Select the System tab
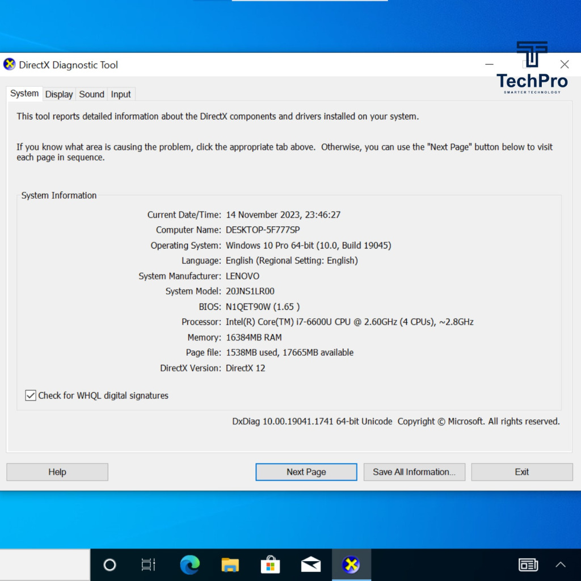The image size is (581, 581). point(24,94)
